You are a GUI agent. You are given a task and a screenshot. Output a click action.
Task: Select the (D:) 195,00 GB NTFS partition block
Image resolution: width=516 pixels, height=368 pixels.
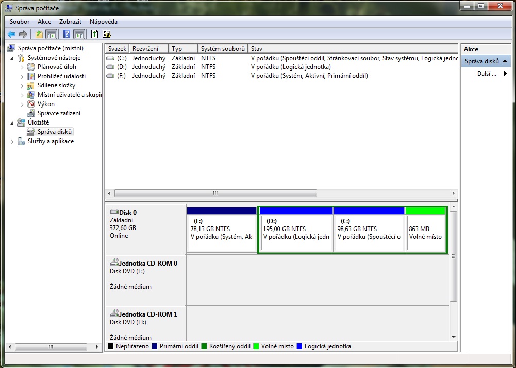point(296,230)
